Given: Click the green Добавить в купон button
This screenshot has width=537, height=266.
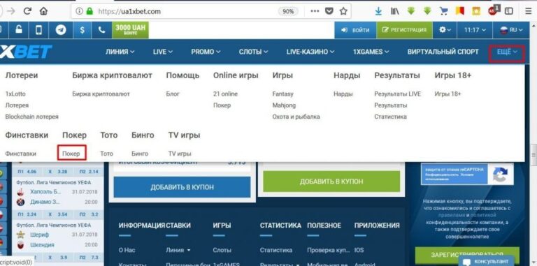Looking at the screenshot, I should [331, 182].
